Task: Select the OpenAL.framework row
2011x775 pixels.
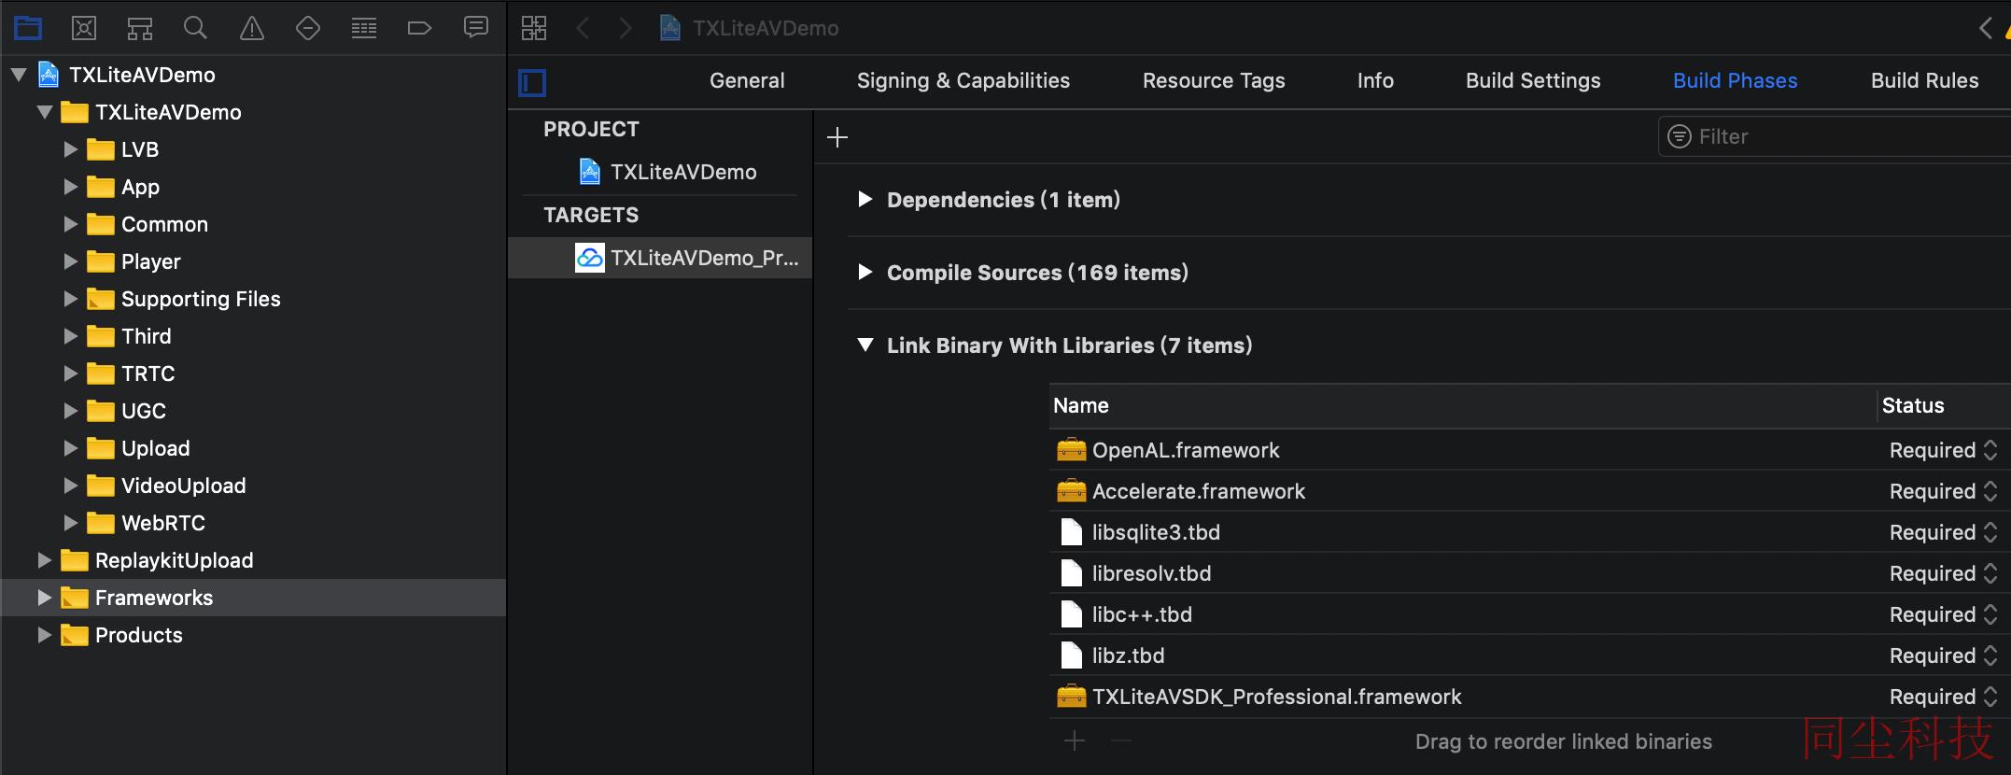Action: (x=1529, y=450)
